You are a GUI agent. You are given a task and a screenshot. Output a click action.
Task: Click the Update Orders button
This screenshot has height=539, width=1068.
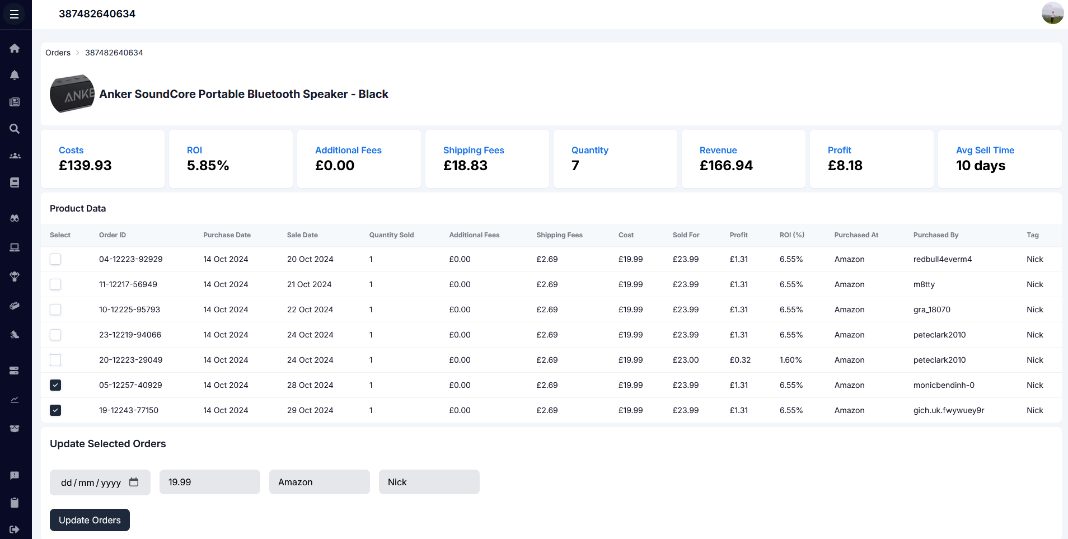pos(90,520)
